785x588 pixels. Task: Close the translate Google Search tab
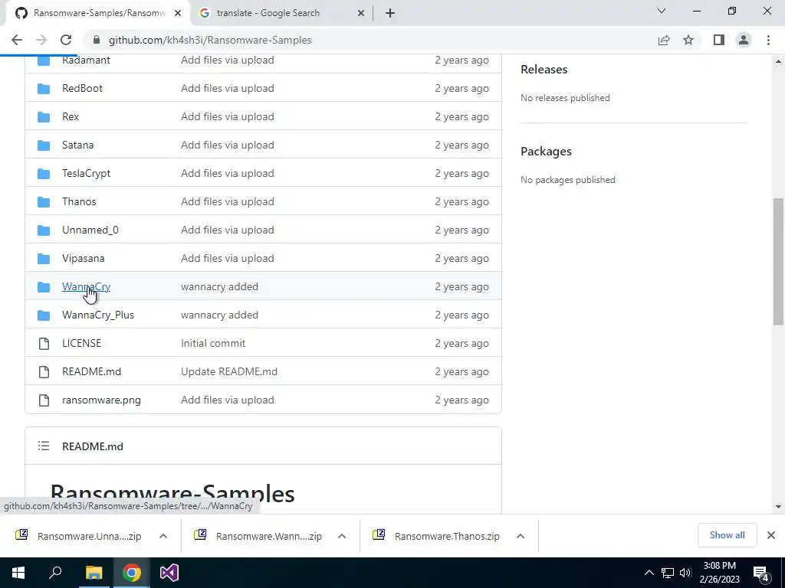tap(361, 14)
